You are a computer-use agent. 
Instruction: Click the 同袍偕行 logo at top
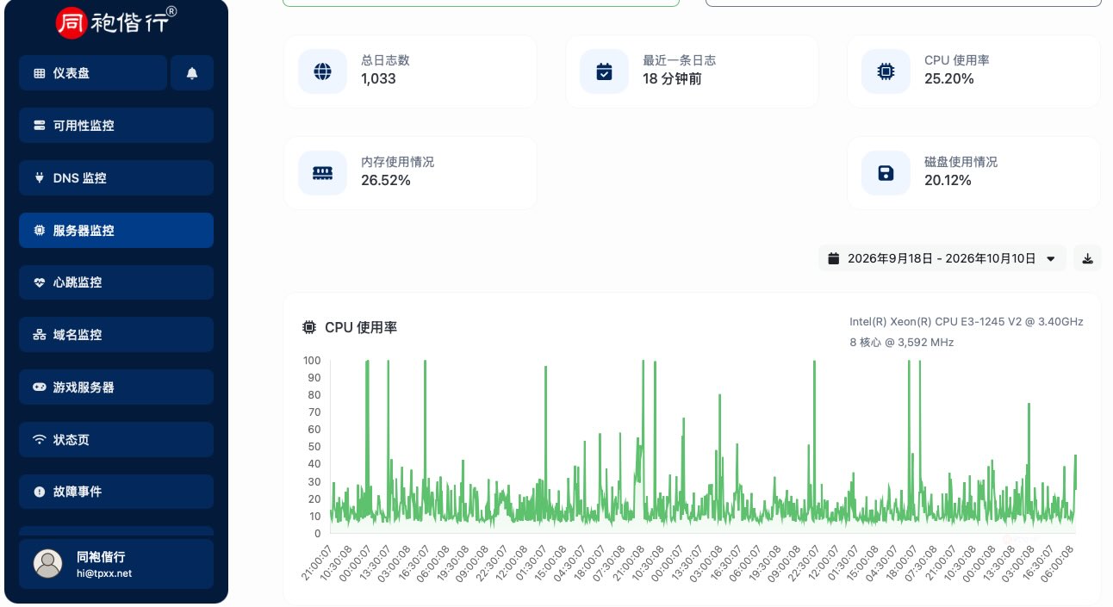click(116, 23)
